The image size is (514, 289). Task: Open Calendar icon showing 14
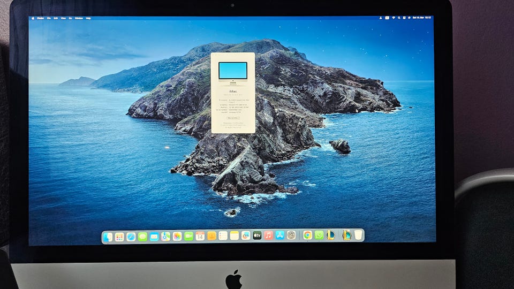pyautogui.click(x=200, y=236)
